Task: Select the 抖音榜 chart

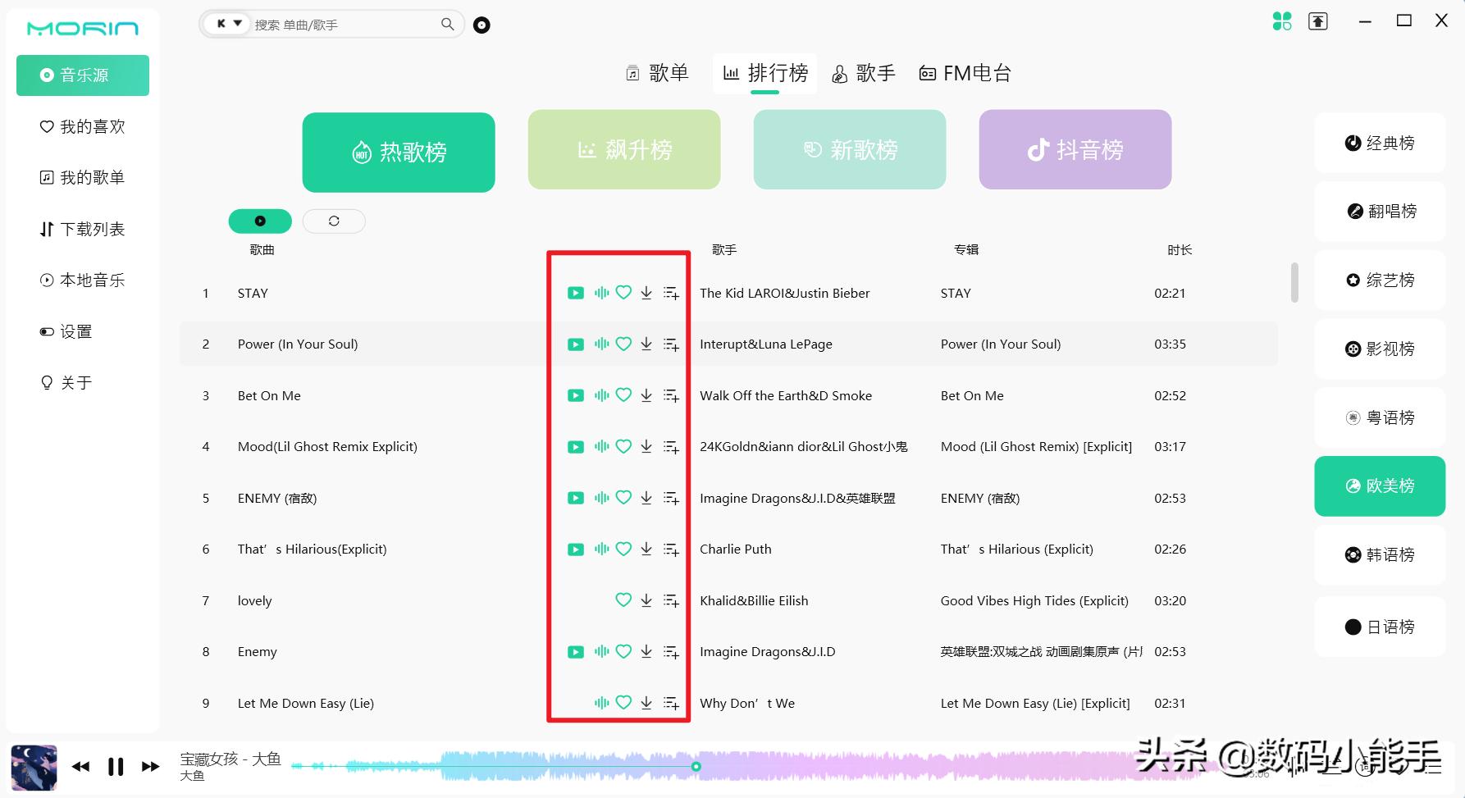Action: pyautogui.click(x=1075, y=149)
